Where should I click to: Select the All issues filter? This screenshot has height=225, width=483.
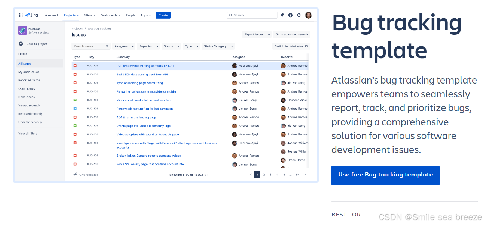click(40, 63)
